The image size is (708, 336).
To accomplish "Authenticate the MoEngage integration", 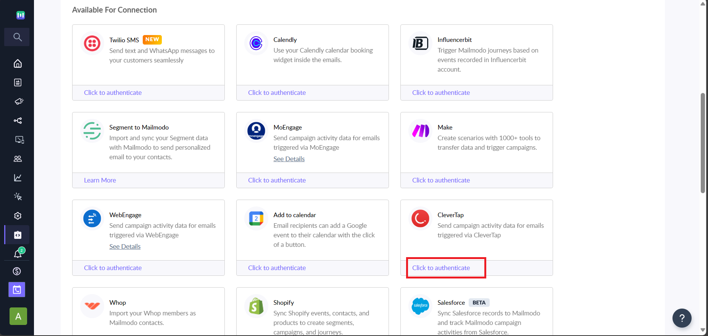I will [277, 180].
